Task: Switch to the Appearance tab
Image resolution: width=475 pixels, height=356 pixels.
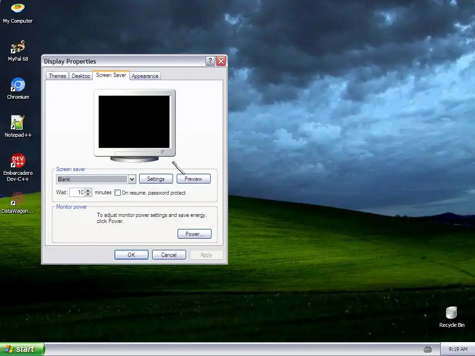Action: (145, 76)
